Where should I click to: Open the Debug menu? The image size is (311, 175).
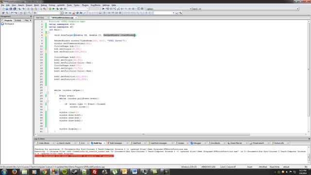coord(44,5)
